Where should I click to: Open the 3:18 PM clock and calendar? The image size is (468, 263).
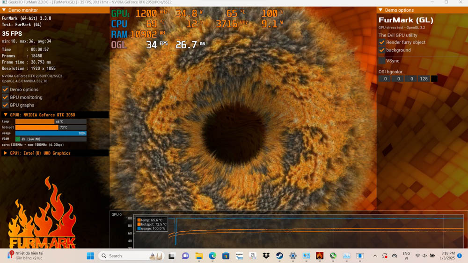[x=448, y=256]
